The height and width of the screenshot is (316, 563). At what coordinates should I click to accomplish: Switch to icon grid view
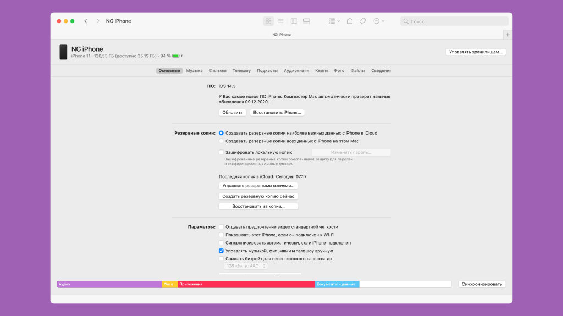click(268, 21)
